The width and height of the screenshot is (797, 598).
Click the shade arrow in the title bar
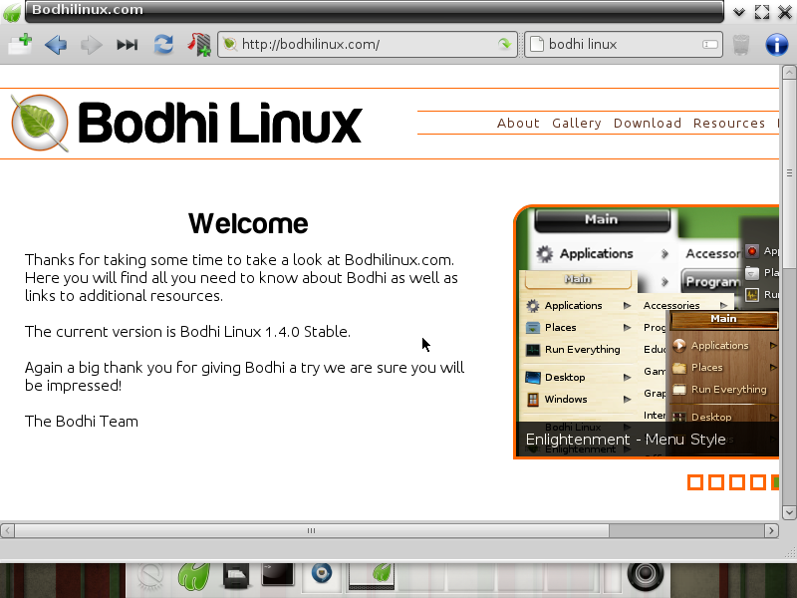(x=739, y=12)
